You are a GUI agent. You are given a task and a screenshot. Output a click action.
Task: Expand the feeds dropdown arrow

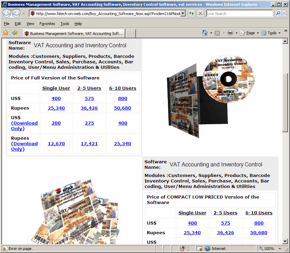coord(224,33)
